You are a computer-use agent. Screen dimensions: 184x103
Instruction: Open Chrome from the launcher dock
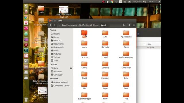point(26,17)
